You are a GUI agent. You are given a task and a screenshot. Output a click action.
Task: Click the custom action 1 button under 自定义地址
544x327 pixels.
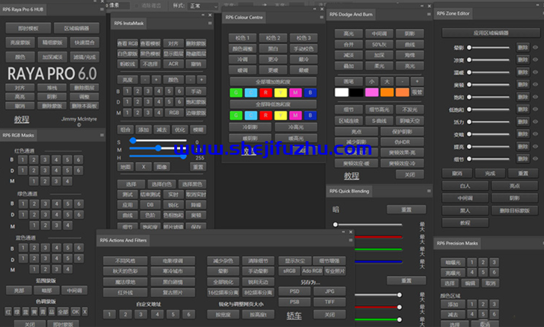pos(110,314)
